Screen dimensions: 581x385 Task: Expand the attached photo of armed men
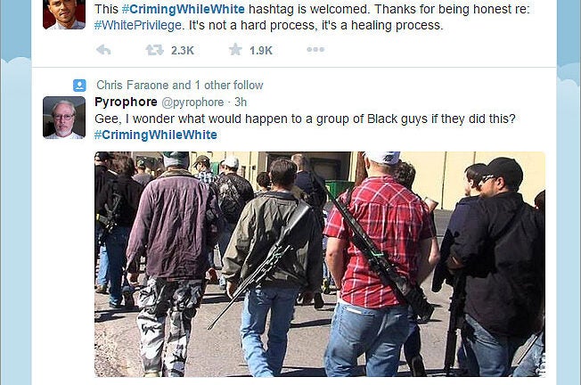[320, 264]
